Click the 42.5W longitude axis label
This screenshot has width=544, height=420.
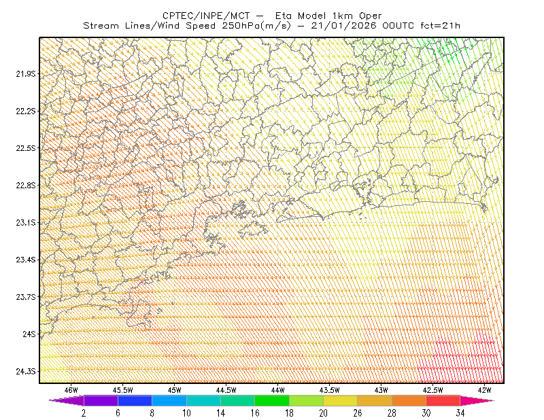pos(432,390)
